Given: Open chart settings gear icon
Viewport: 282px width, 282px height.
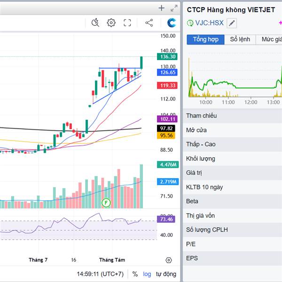Looking at the screenshot, I should tap(111, 23).
